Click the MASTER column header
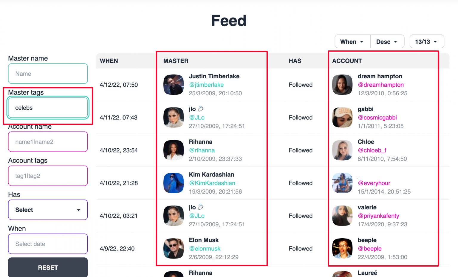Viewport: 458px width, 277px height. (176, 61)
